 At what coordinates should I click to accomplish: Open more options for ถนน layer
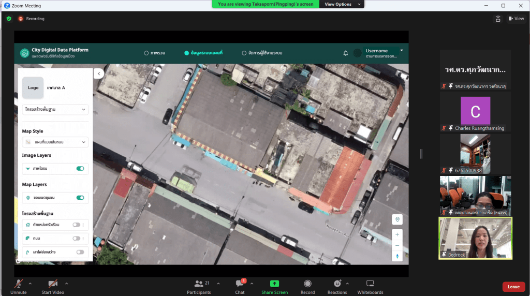[x=83, y=238]
